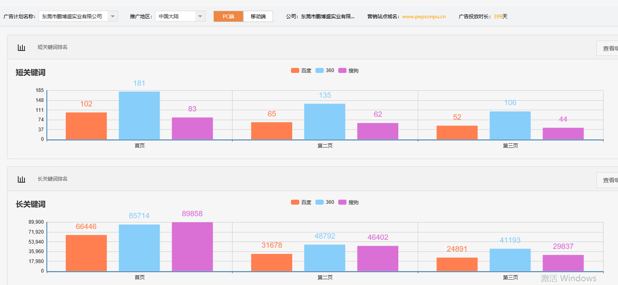
Task: Click the 搜狗 legend marker in 长关键词 chart
Action: click(342, 202)
